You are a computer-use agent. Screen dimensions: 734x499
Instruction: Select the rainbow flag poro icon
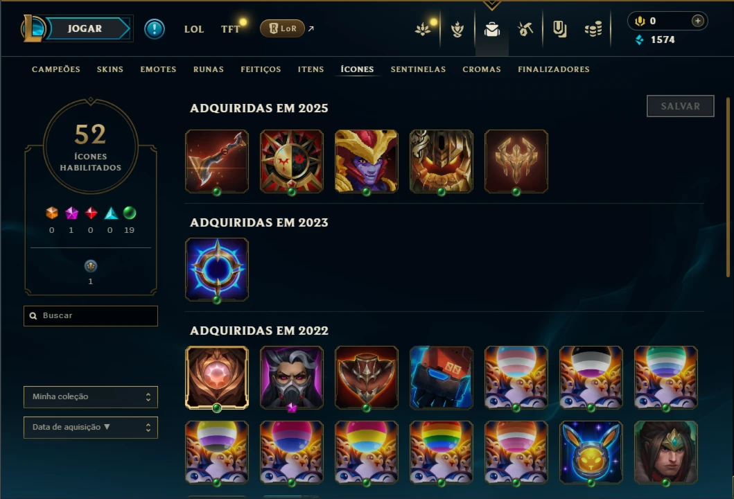point(441,452)
